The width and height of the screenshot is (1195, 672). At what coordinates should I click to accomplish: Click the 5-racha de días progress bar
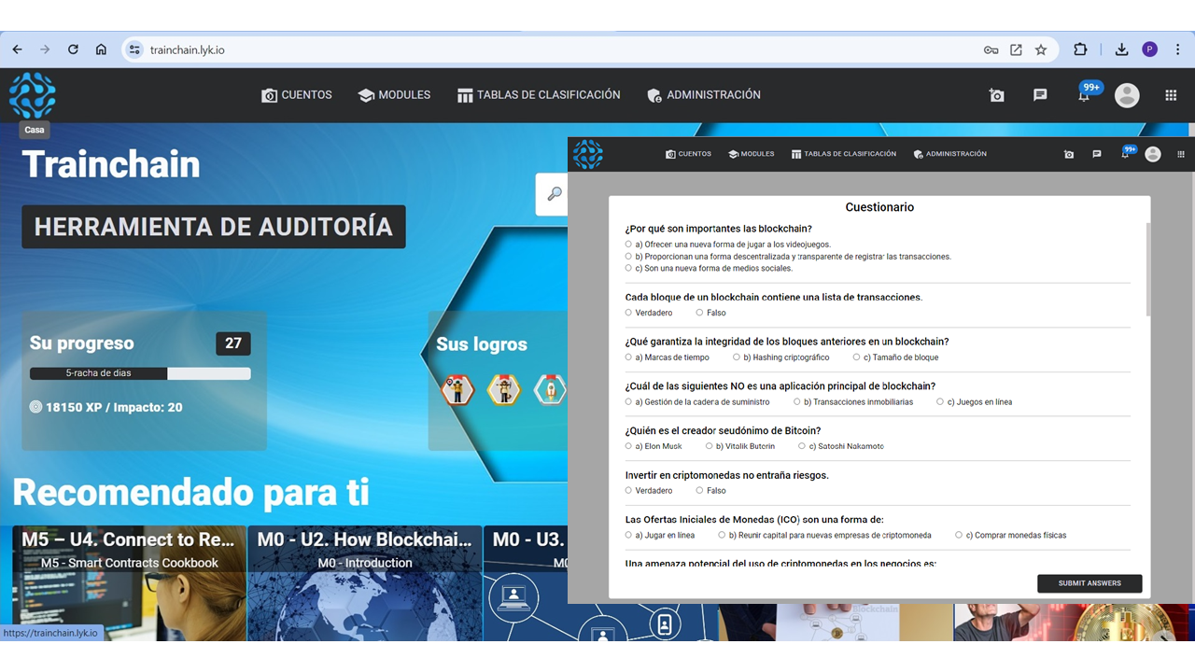(x=140, y=373)
